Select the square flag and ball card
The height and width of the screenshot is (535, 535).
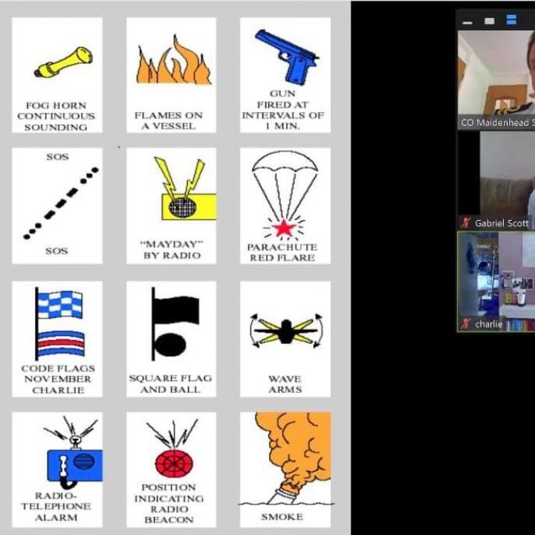pyautogui.click(x=171, y=339)
